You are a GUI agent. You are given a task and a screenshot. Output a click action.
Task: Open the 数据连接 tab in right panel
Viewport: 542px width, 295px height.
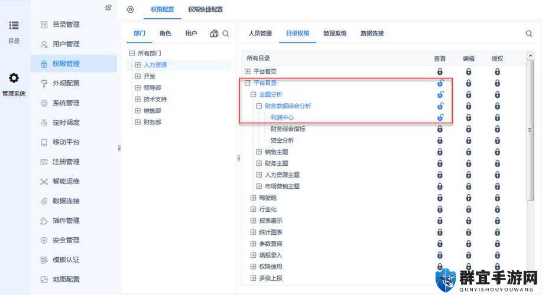pyautogui.click(x=372, y=34)
